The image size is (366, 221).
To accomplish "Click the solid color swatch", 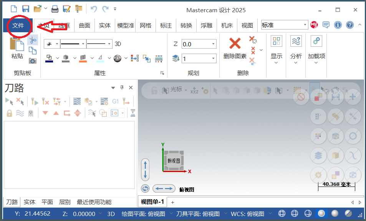I will click(x=66, y=58).
